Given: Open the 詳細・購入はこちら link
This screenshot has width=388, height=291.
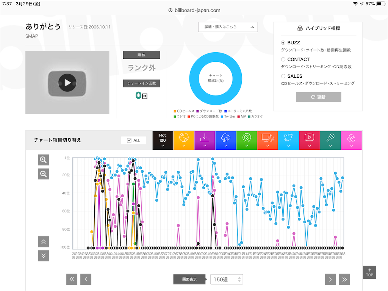Looking at the screenshot, I should click(228, 27).
